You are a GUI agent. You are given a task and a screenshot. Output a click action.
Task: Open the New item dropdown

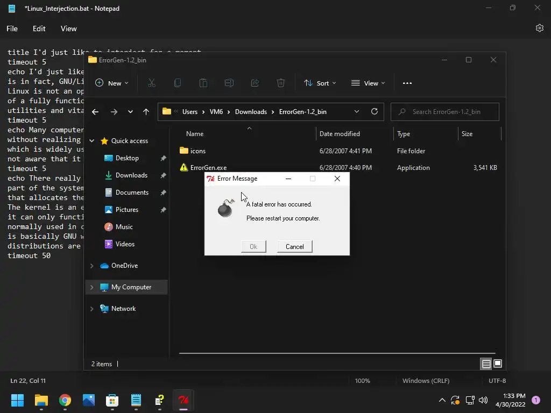click(x=112, y=83)
